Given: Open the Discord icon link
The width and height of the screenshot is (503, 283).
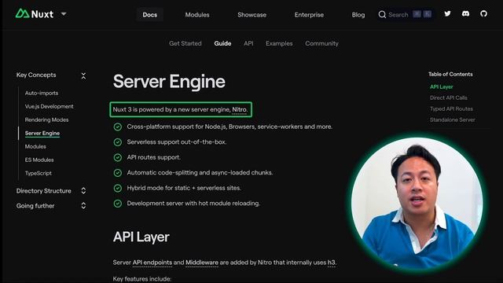Looking at the screenshot, I should pyautogui.click(x=465, y=13).
